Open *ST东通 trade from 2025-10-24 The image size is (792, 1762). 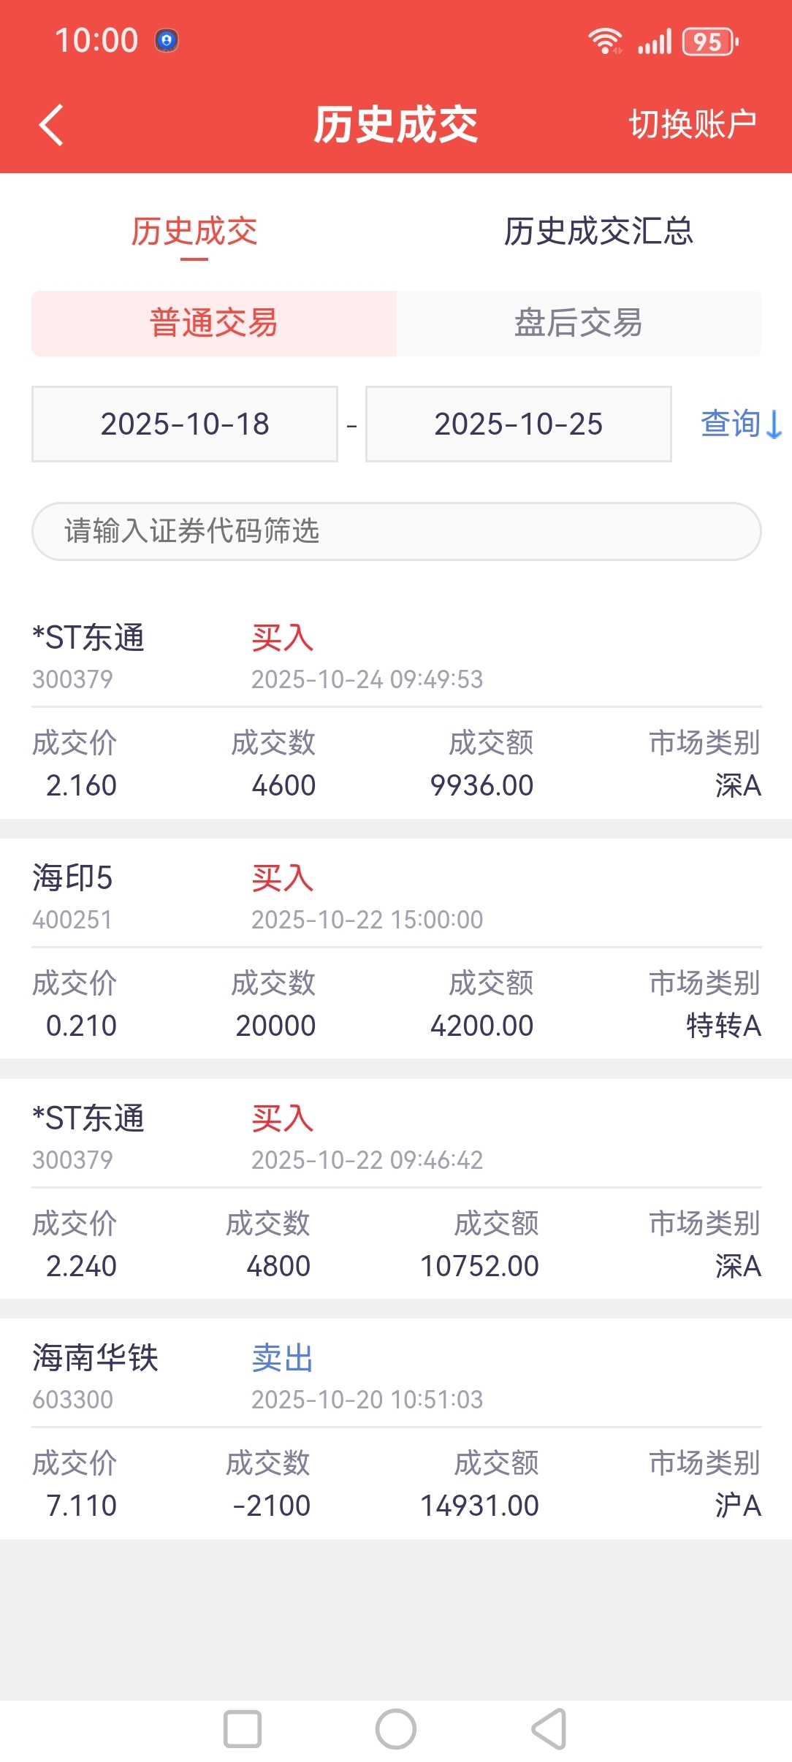pyautogui.click(x=396, y=710)
